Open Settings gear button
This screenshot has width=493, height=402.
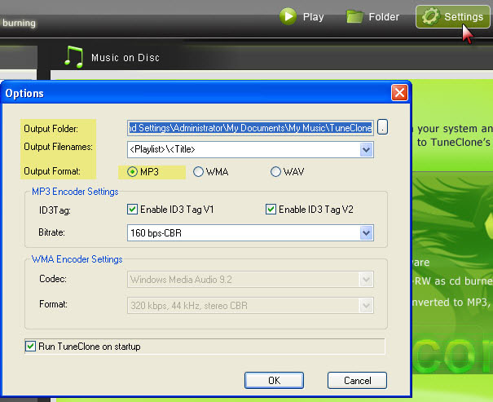tap(453, 16)
